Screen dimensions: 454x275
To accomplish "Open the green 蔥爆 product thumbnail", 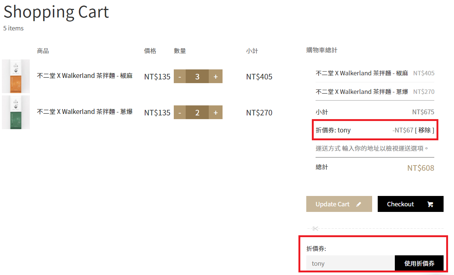I will pyautogui.click(x=16, y=112).
